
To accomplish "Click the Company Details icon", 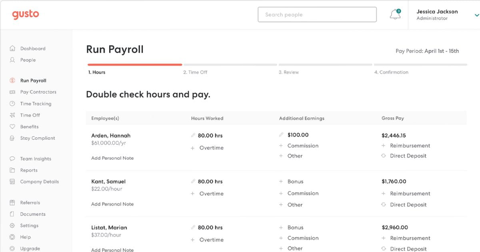I will pyautogui.click(x=12, y=182).
